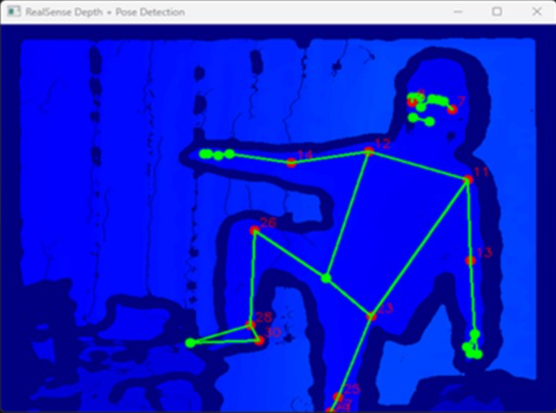The height and width of the screenshot is (413, 556).
Task: Maximize the Pose Detection window
Action: point(497,12)
